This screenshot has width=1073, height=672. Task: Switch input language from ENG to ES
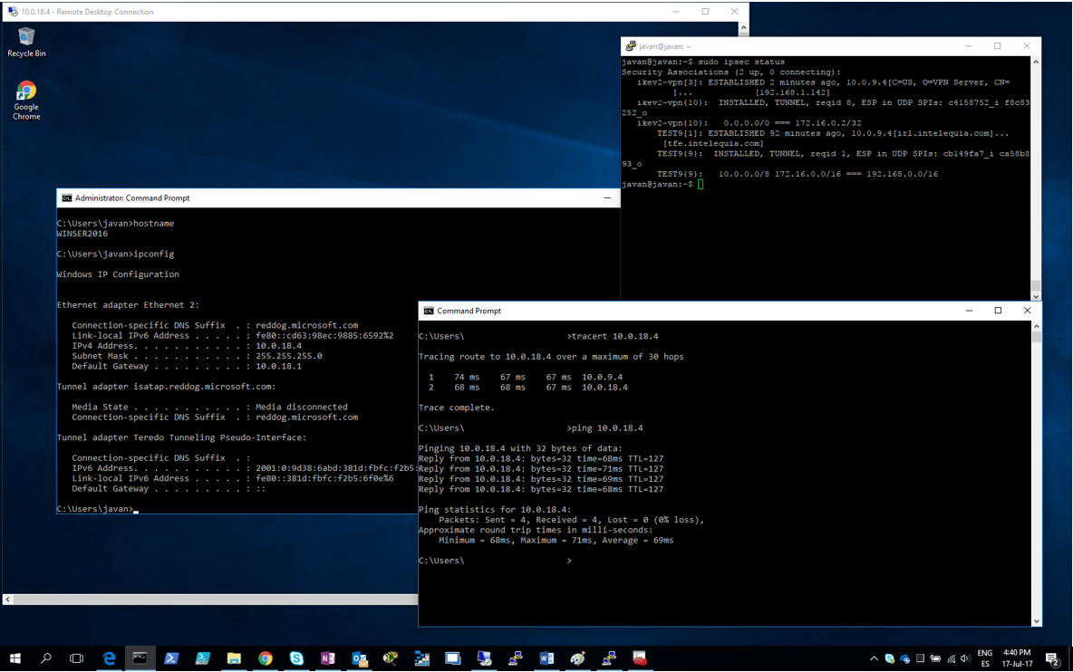coord(984,658)
